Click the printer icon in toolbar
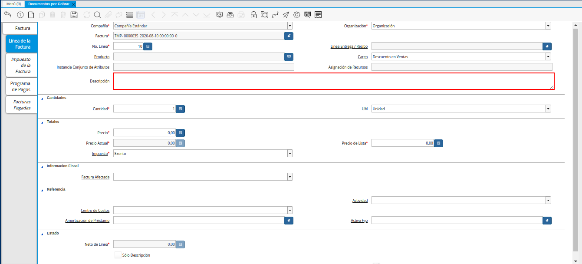 241,15
